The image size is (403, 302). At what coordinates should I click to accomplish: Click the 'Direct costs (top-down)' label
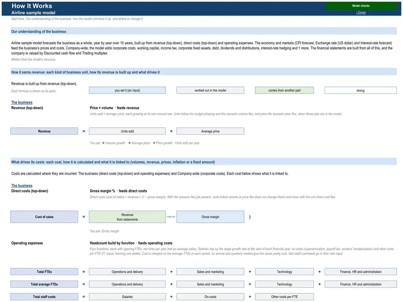click(x=30, y=191)
